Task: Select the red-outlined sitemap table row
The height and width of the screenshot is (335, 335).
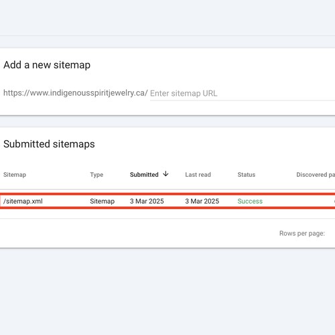Action: tap(167, 201)
